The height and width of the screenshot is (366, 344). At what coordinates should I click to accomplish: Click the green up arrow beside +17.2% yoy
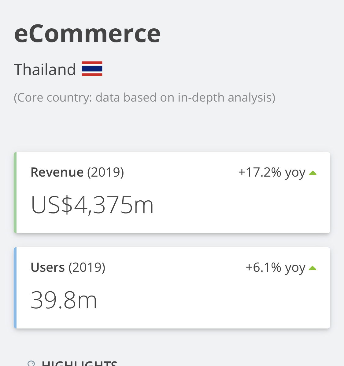click(x=313, y=173)
